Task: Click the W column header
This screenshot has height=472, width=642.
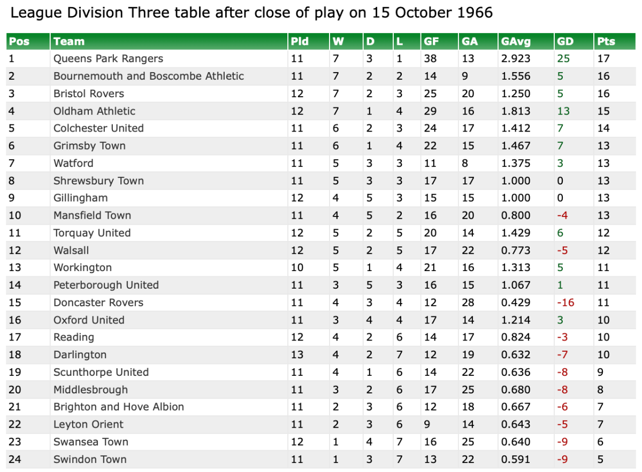Action: click(x=338, y=41)
